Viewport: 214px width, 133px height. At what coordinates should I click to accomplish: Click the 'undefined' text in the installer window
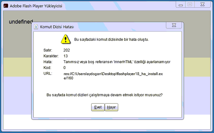[21, 22]
